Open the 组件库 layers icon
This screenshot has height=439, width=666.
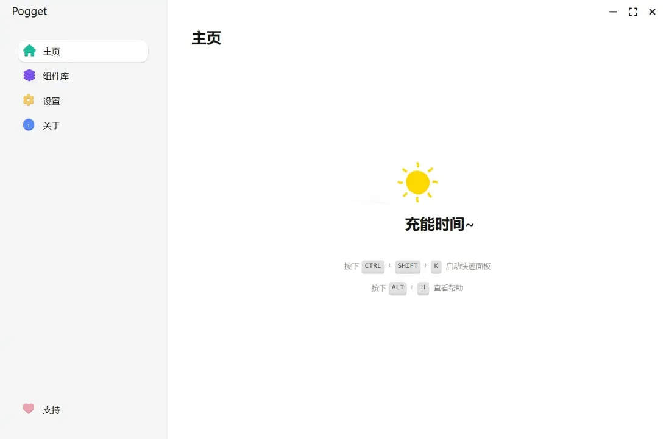click(x=29, y=76)
